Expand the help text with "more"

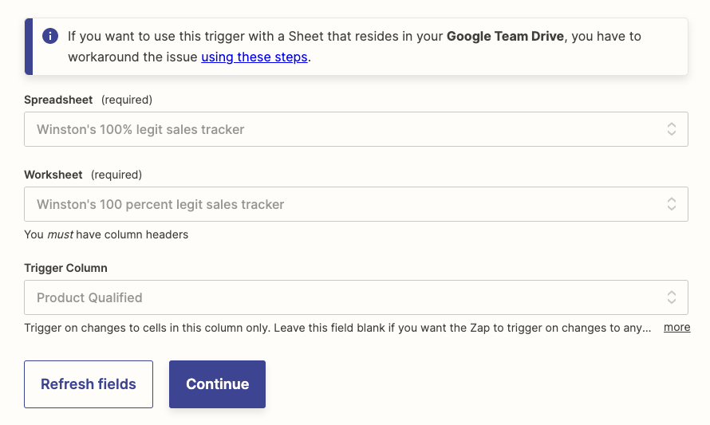pyautogui.click(x=676, y=327)
